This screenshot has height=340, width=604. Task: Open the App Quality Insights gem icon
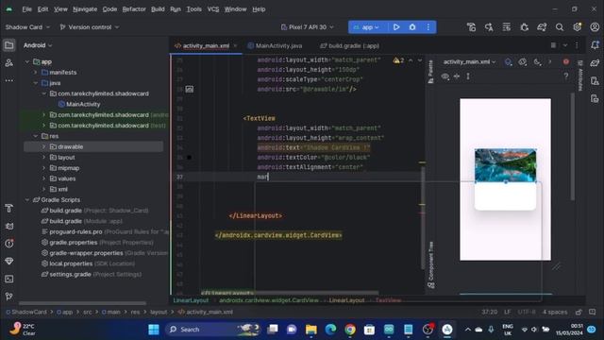click(8, 261)
